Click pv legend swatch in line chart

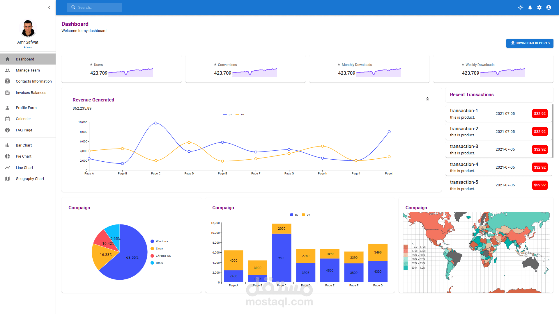point(225,114)
